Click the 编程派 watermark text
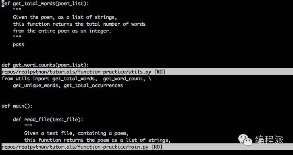The image size is (293, 155). point(269,140)
